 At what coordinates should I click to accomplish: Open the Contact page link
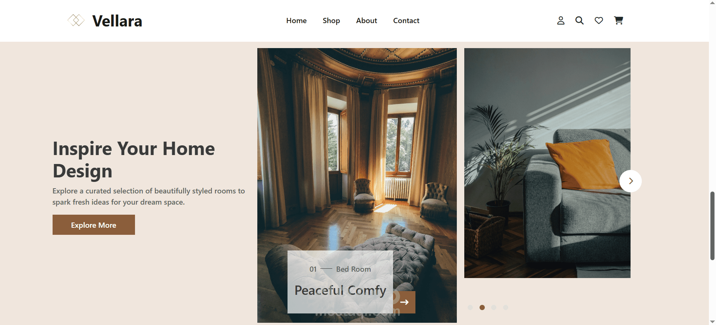[406, 20]
